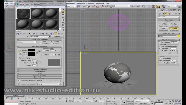Screen dimensions: 186x105
Task: Click the Omni light button
Action: (x=163, y=28)
